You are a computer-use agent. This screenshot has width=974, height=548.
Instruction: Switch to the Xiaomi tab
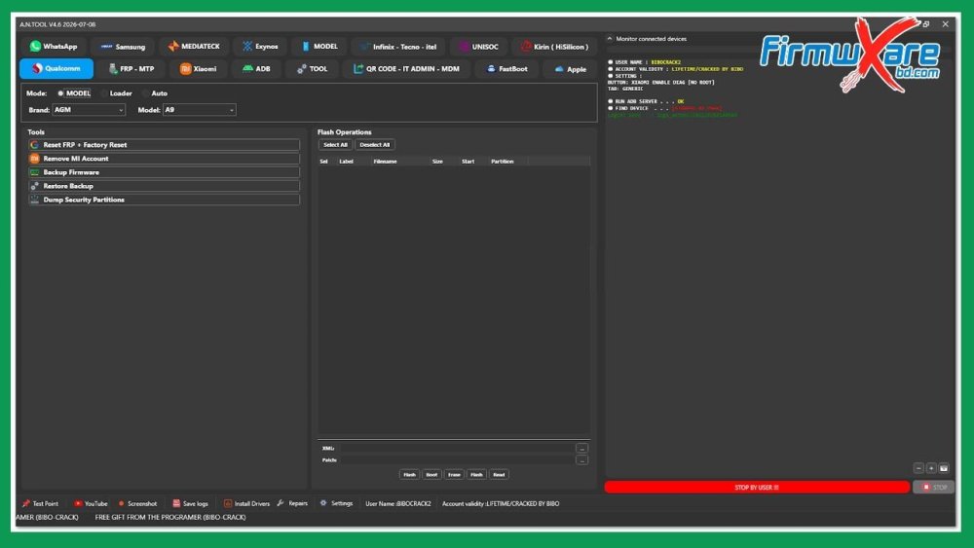198,69
